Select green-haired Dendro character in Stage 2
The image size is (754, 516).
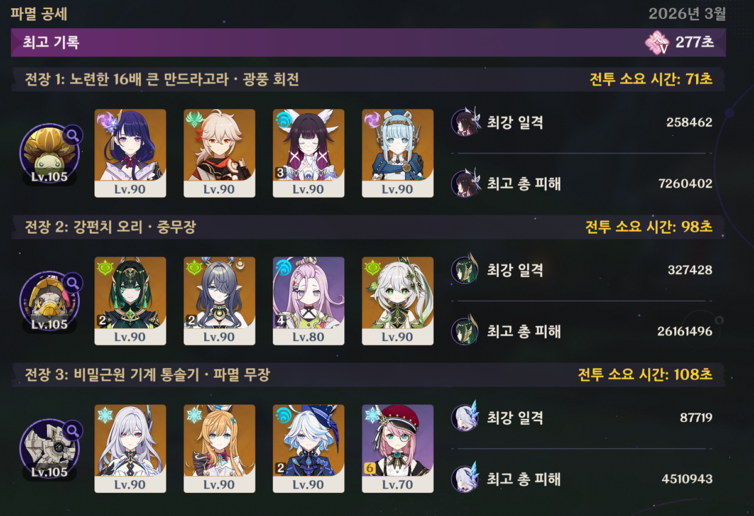130,301
